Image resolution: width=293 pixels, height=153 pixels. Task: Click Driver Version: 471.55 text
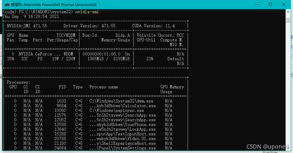tap(89, 26)
